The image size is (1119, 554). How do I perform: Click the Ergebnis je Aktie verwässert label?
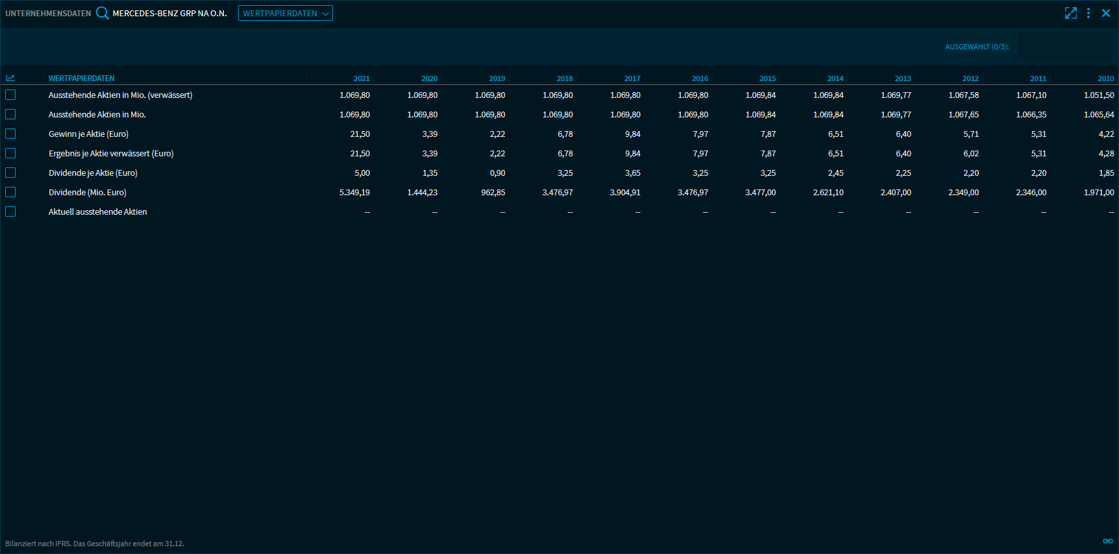[x=111, y=154]
